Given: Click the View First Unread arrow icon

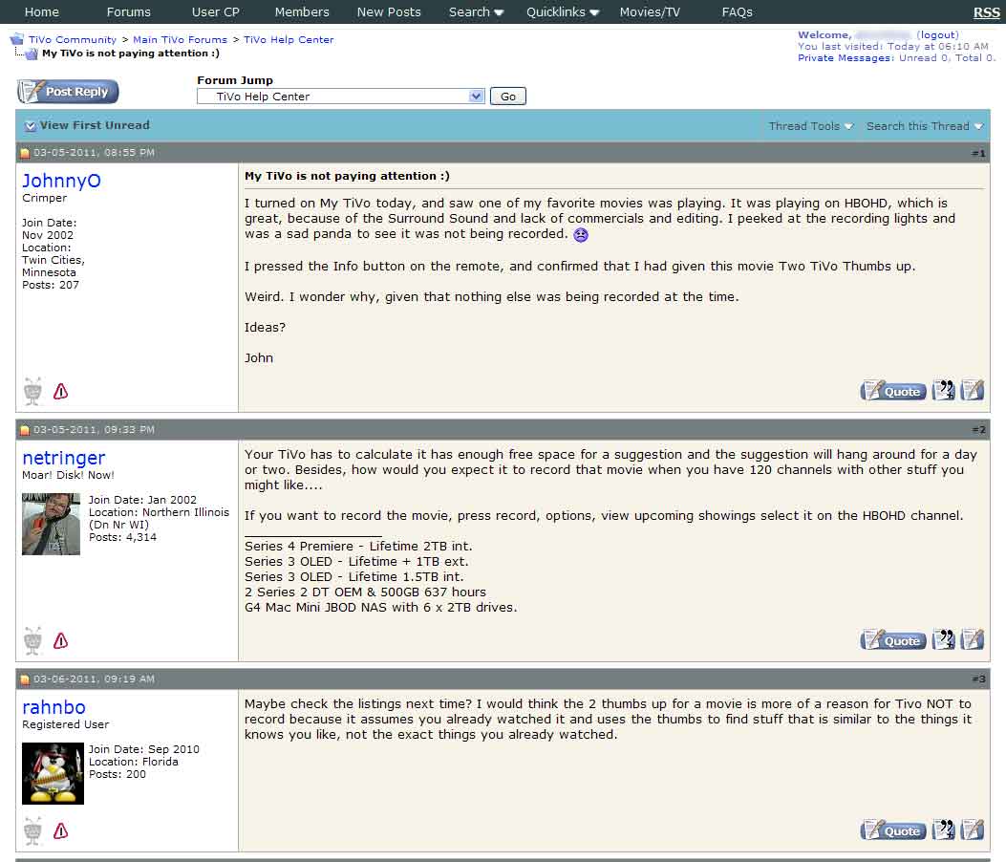Looking at the screenshot, I should pyautogui.click(x=31, y=126).
